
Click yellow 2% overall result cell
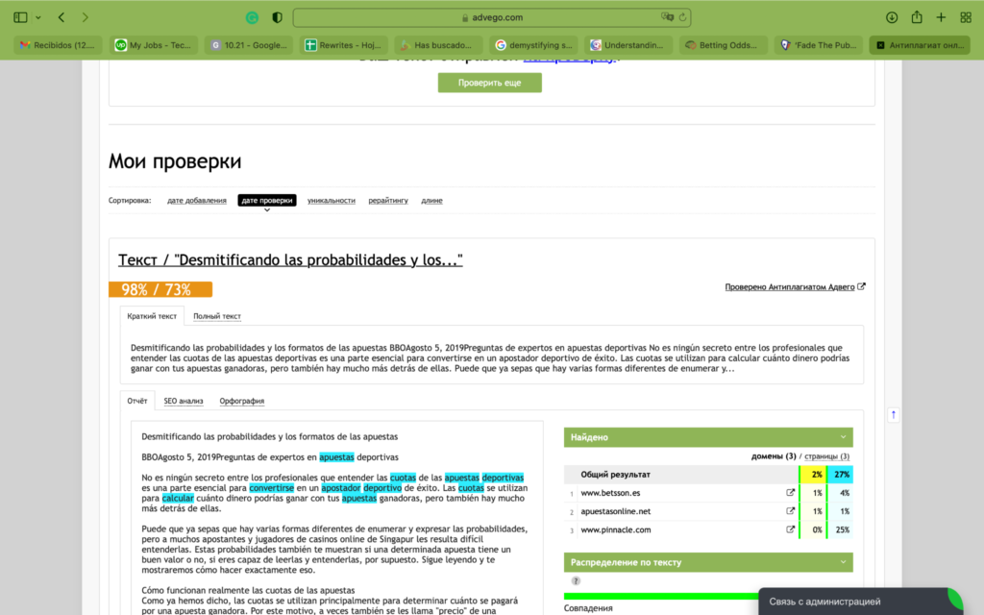point(814,475)
